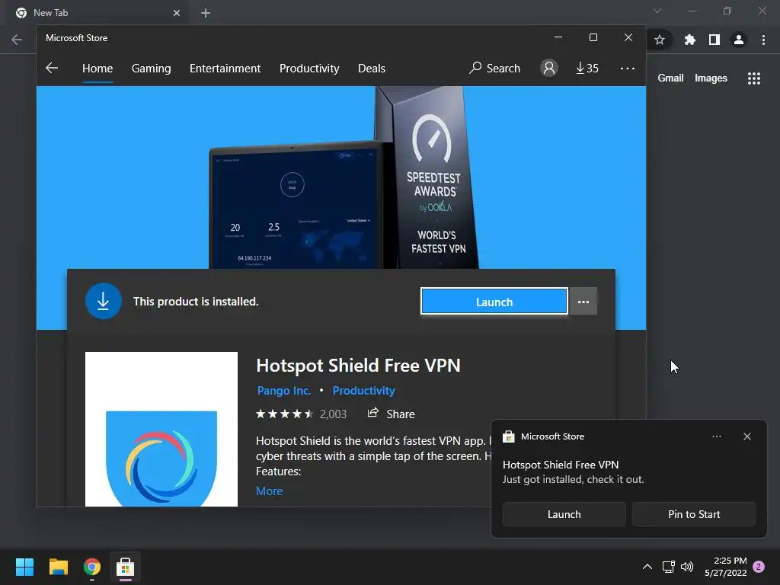Show hidden system tray icons
Image resolution: width=780 pixels, height=585 pixels.
[x=647, y=567]
